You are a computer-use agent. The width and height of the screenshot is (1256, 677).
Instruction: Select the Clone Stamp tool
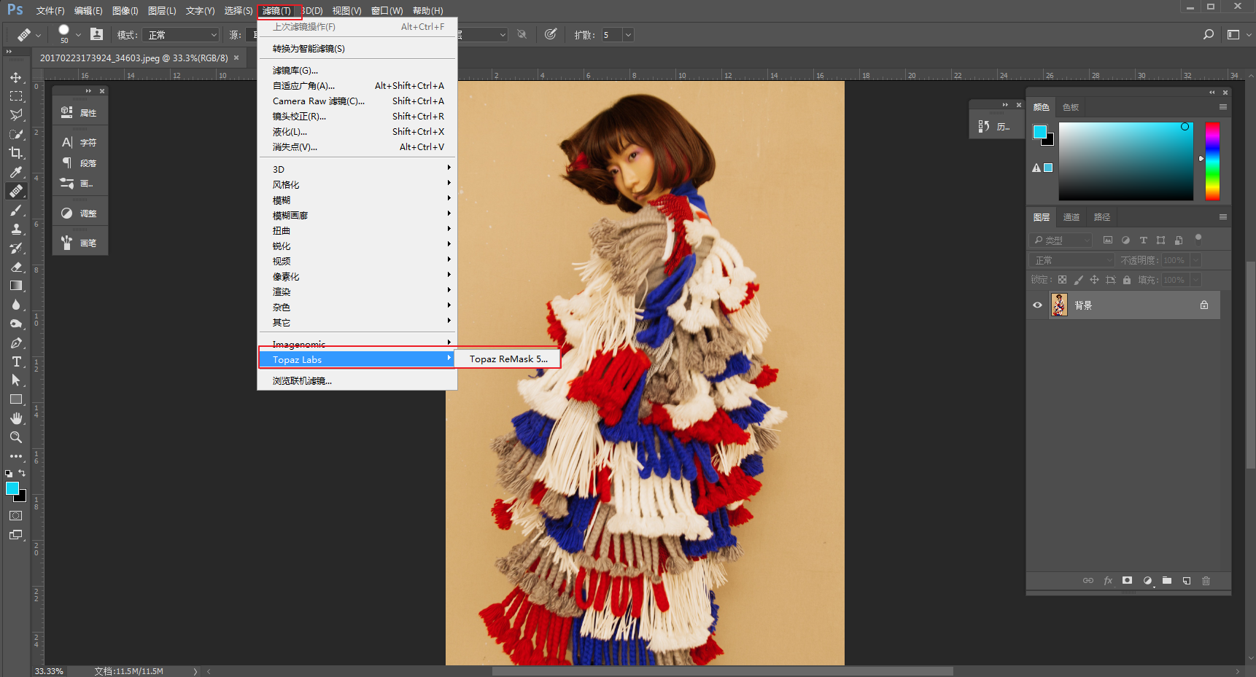pos(16,229)
